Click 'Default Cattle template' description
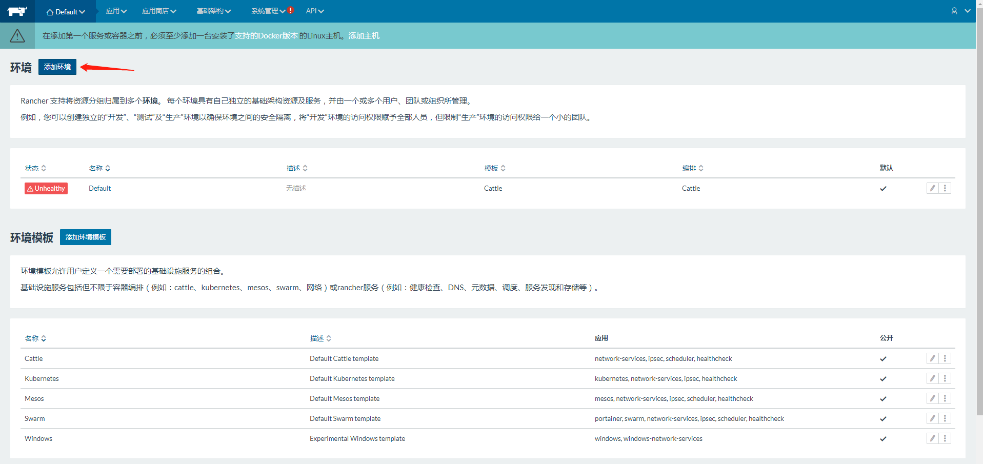 [x=344, y=358]
